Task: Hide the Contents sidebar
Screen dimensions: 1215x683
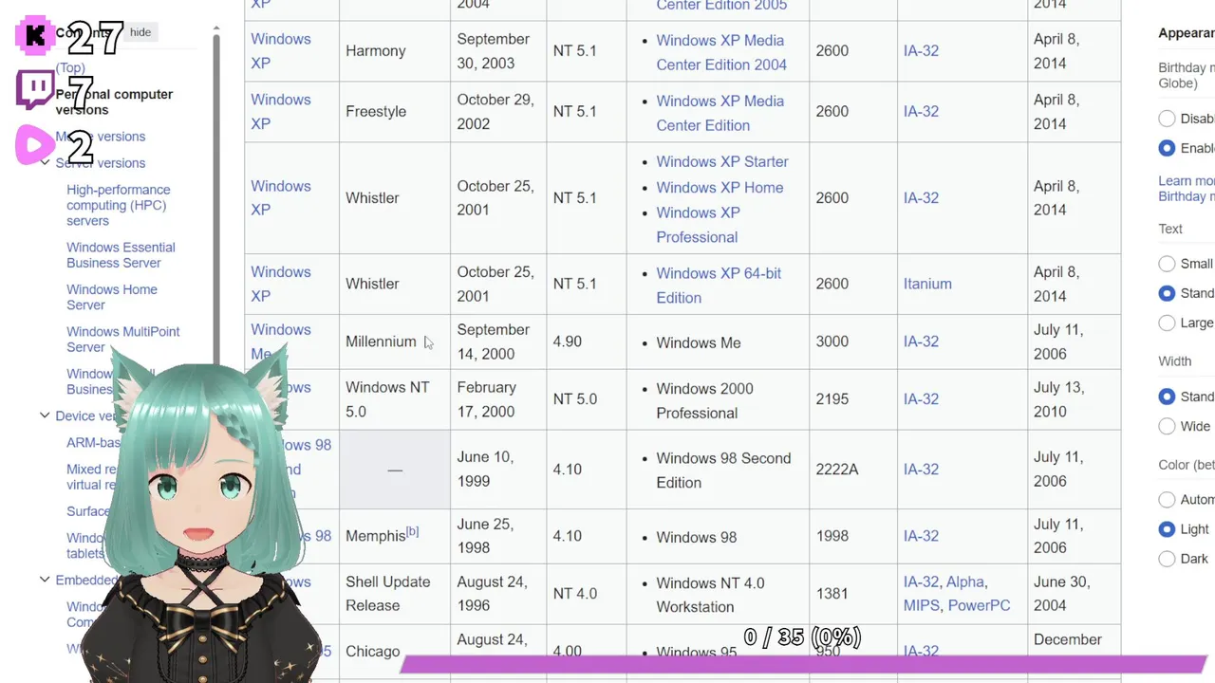Action: [x=140, y=32]
